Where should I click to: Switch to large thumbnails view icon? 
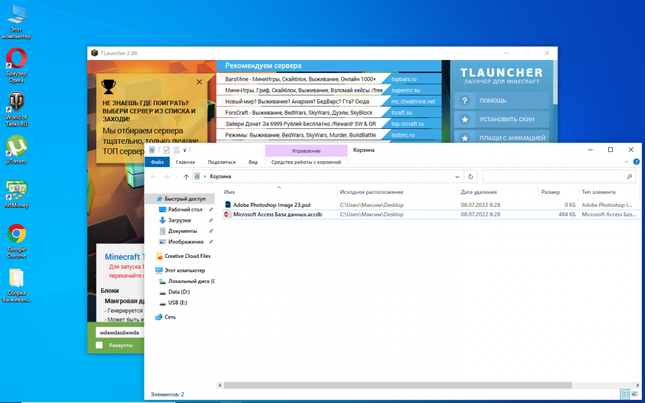pyautogui.click(x=634, y=395)
